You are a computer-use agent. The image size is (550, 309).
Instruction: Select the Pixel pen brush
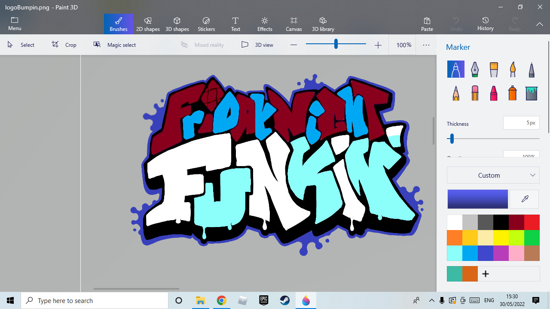[x=532, y=69]
